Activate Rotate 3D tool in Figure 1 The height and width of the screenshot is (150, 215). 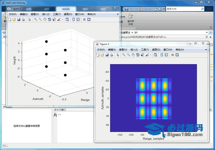(x=49, y=19)
